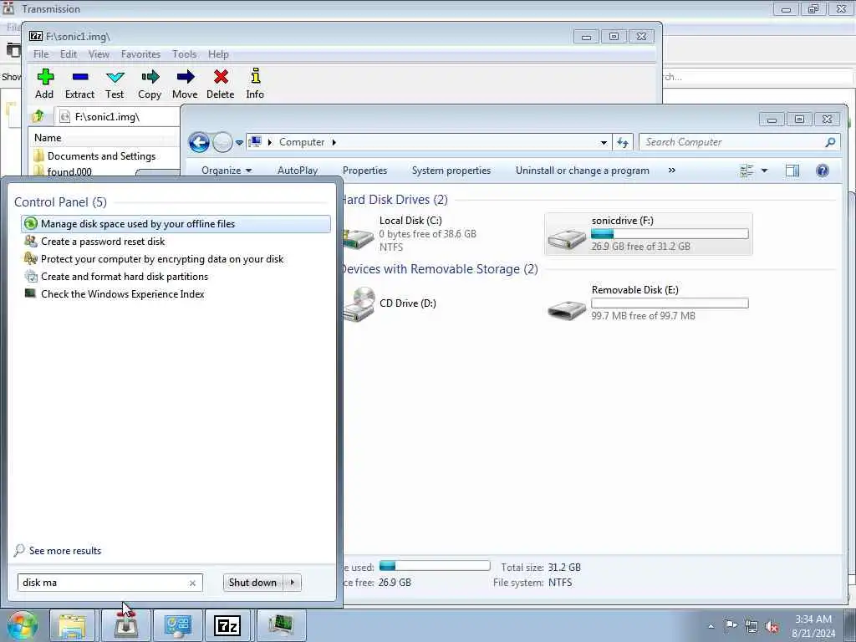This screenshot has height=642, width=856.
Task: Open the Help menu in 7-Zip
Action: tap(218, 54)
